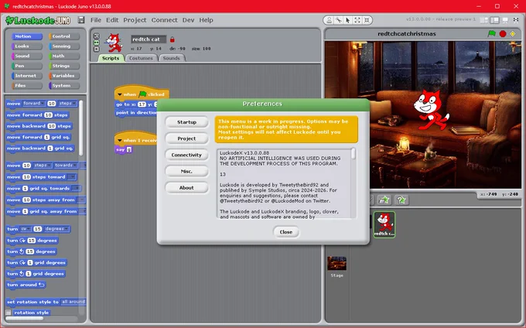
Task: Select the Looks block category
Action: [26, 46]
